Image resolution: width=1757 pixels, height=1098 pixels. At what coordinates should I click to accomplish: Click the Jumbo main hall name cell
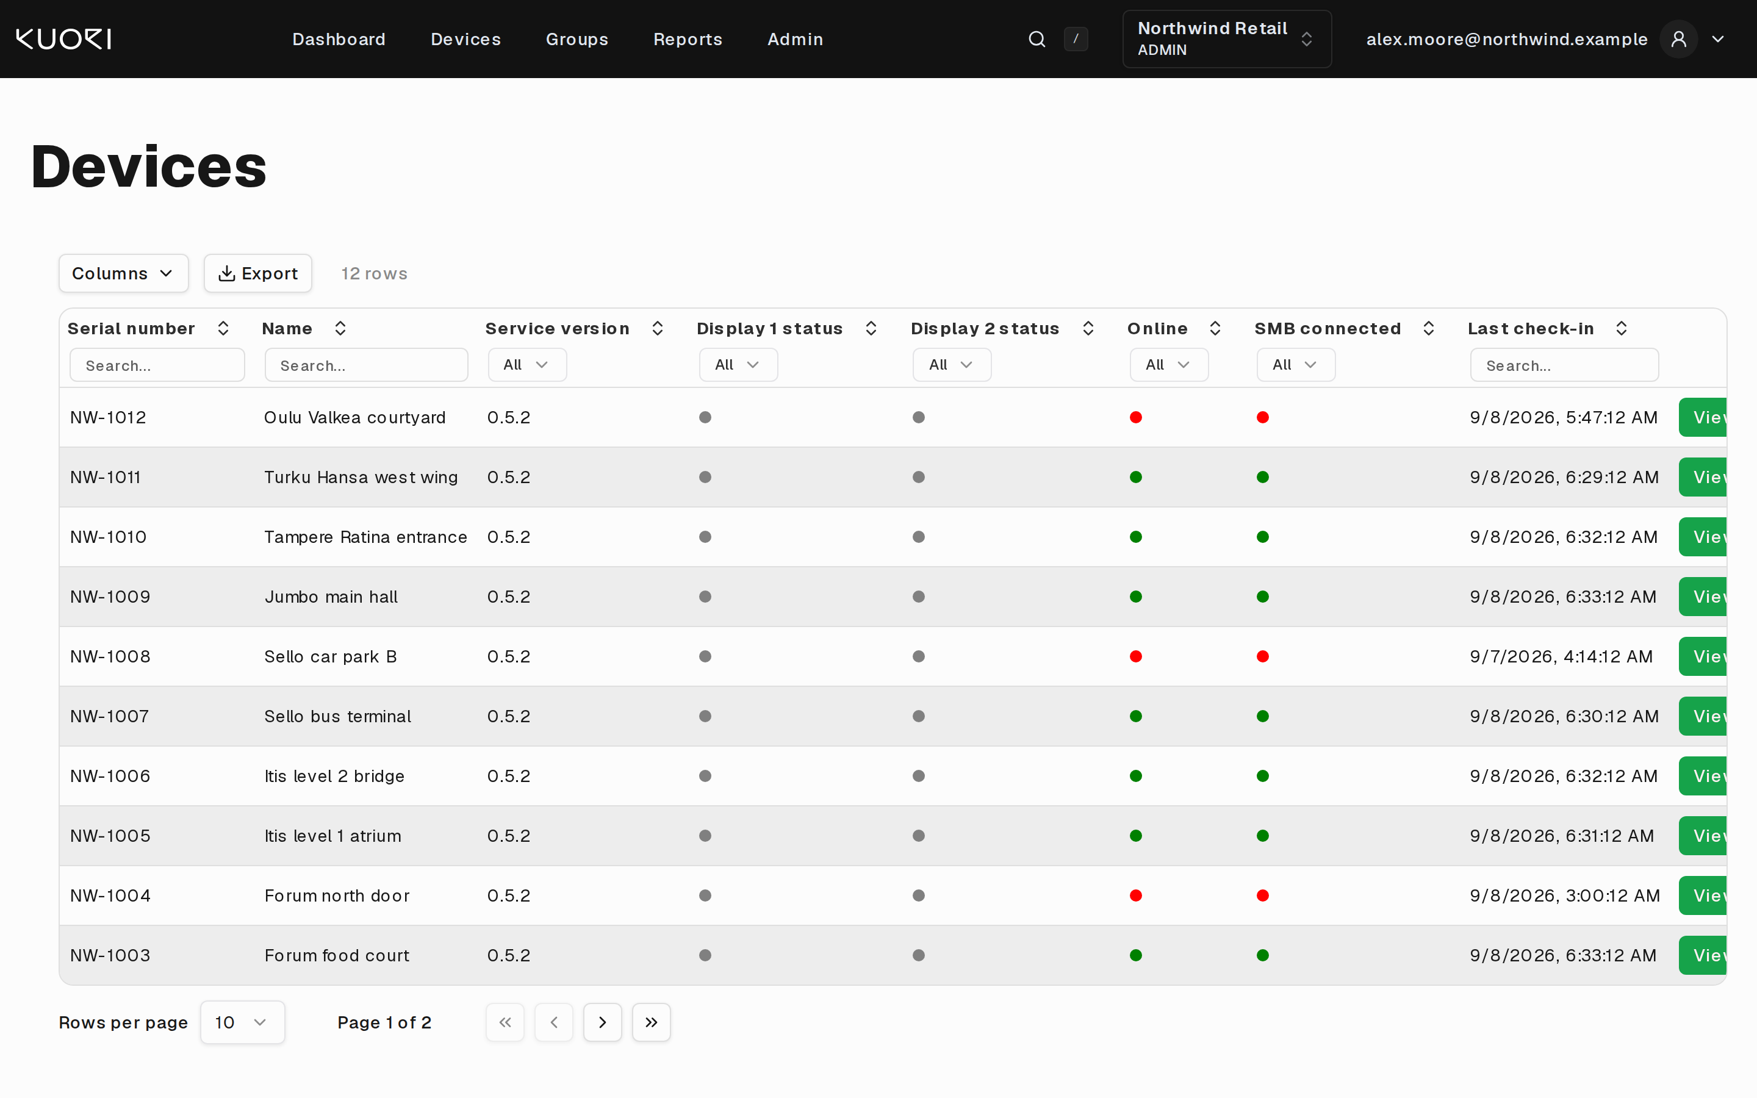[331, 597]
